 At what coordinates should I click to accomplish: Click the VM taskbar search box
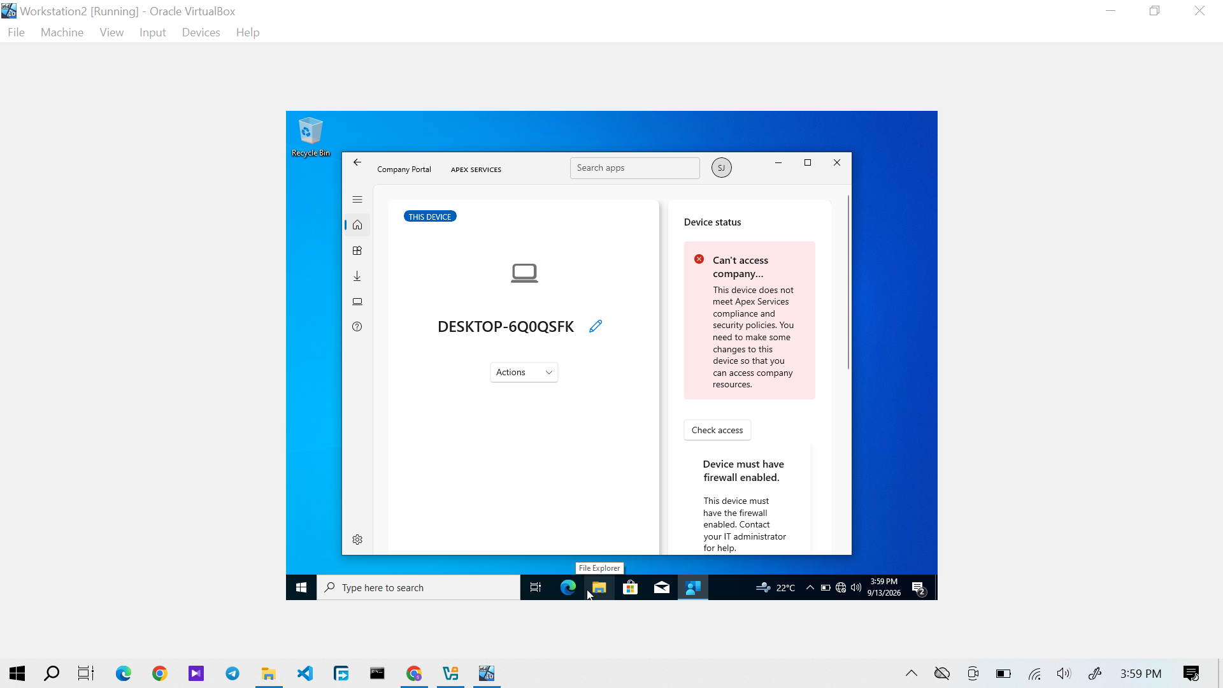click(x=418, y=587)
